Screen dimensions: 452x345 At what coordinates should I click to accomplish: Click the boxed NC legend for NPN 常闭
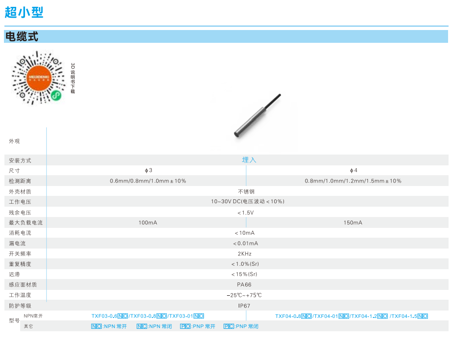click(x=141, y=326)
